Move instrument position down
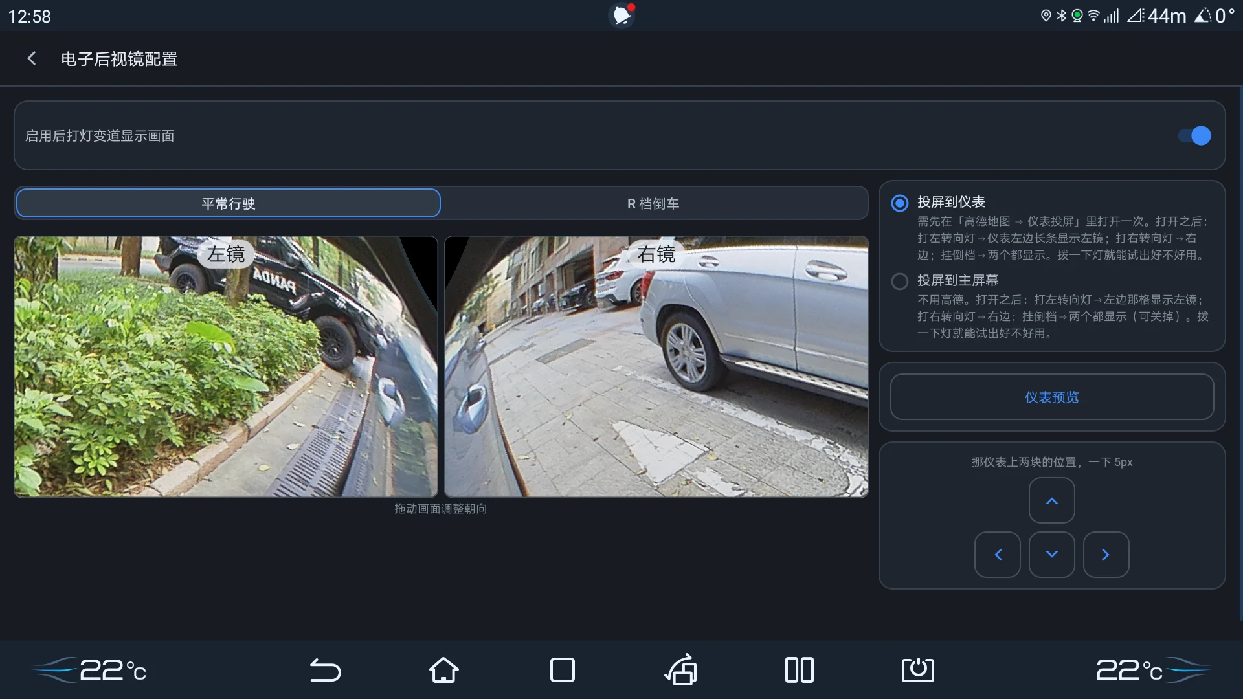The height and width of the screenshot is (699, 1243). (1052, 555)
